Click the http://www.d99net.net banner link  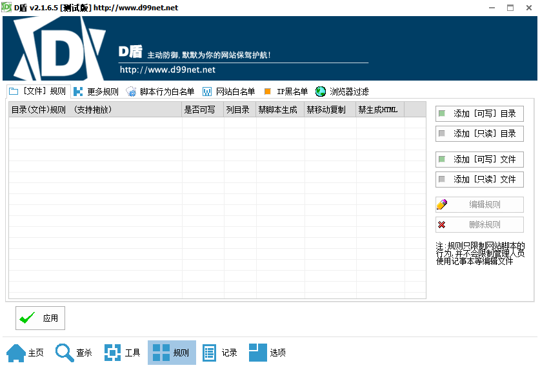point(167,70)
